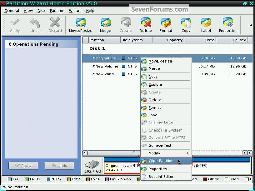Open the Wizard menu
Image resolution: width=255 pixels, height=191 pixels.
pyautogui.click(x=75, y=11)
